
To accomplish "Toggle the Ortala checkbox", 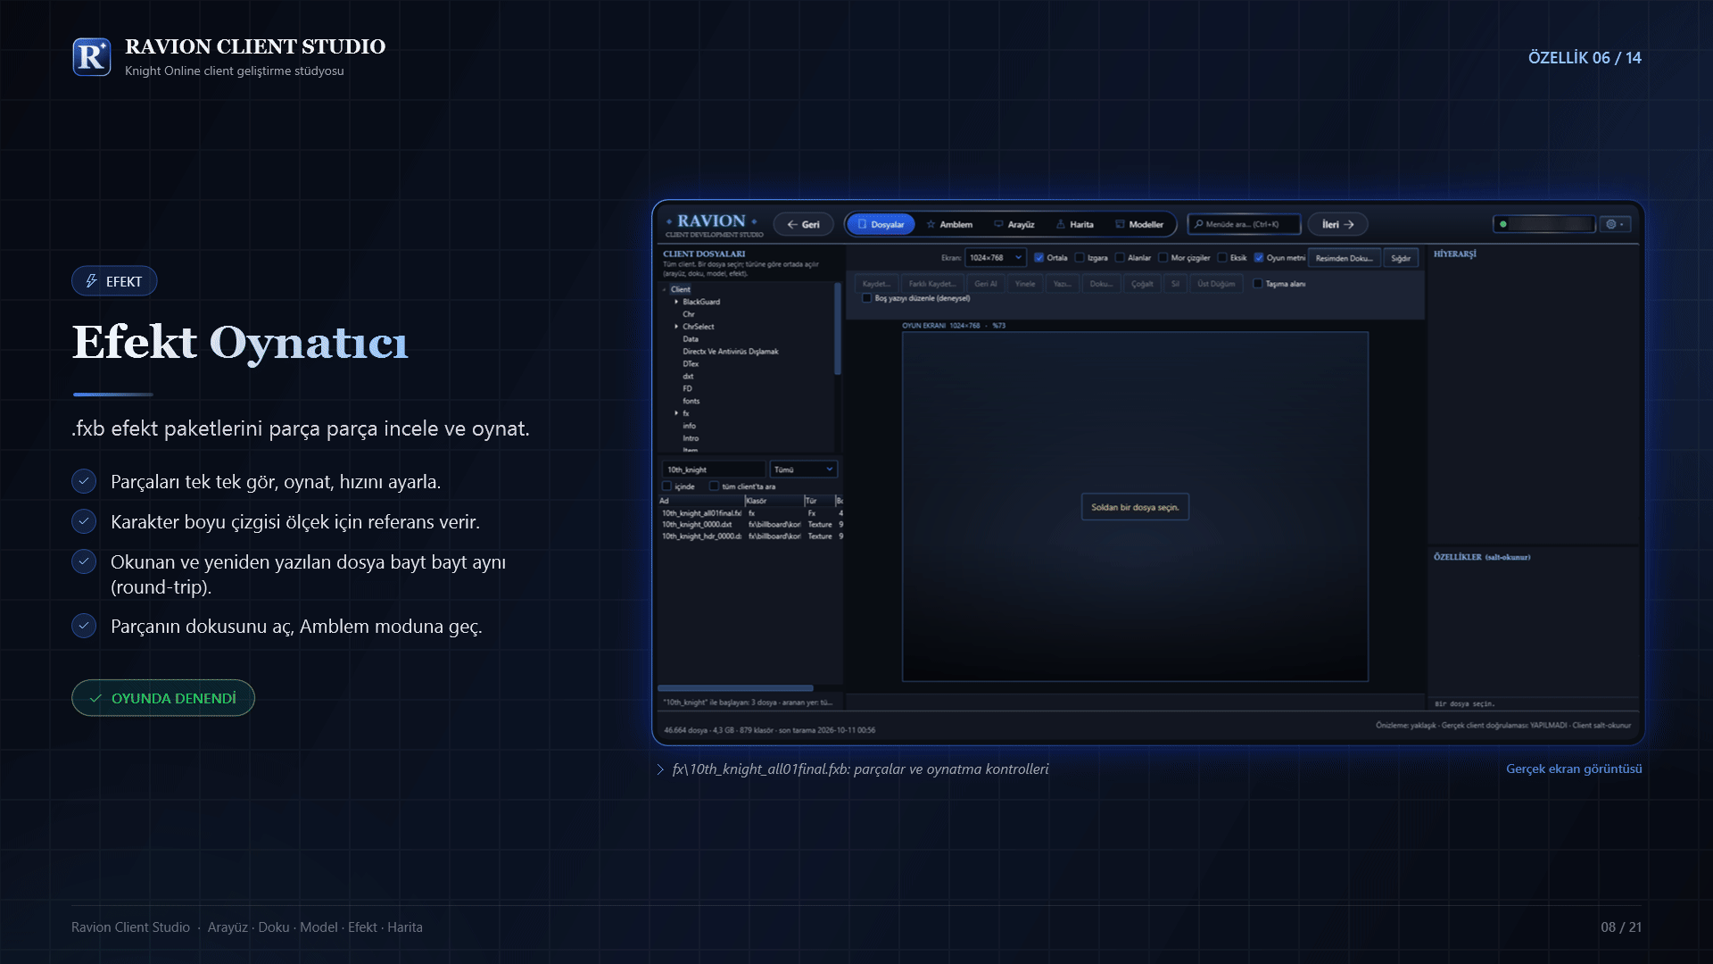I will point(1039,258).
